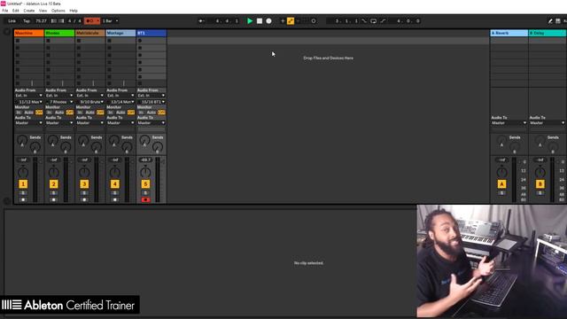This screenshot has width=567, height=319.
Task: Set Rhodes track monitor to Auto
Action: (x=59, y=113)
